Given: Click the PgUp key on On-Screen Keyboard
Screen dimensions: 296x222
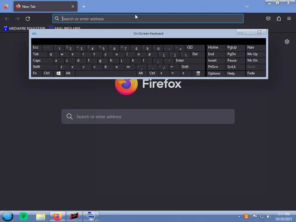Looking at the screenshot, I should 235,47.
